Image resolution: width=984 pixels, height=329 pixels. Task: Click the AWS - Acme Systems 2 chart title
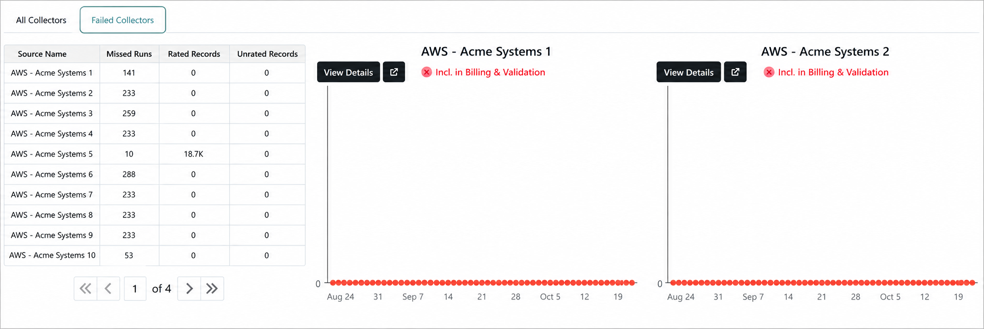click(825, 51)
